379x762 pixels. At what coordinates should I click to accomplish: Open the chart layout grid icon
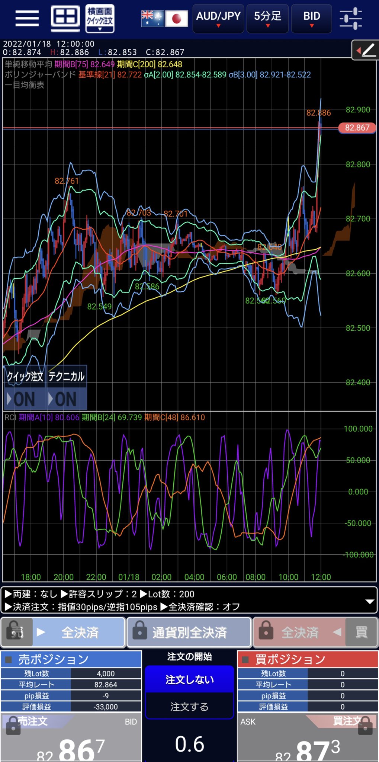pyautogui.click(x=65, y=18)
